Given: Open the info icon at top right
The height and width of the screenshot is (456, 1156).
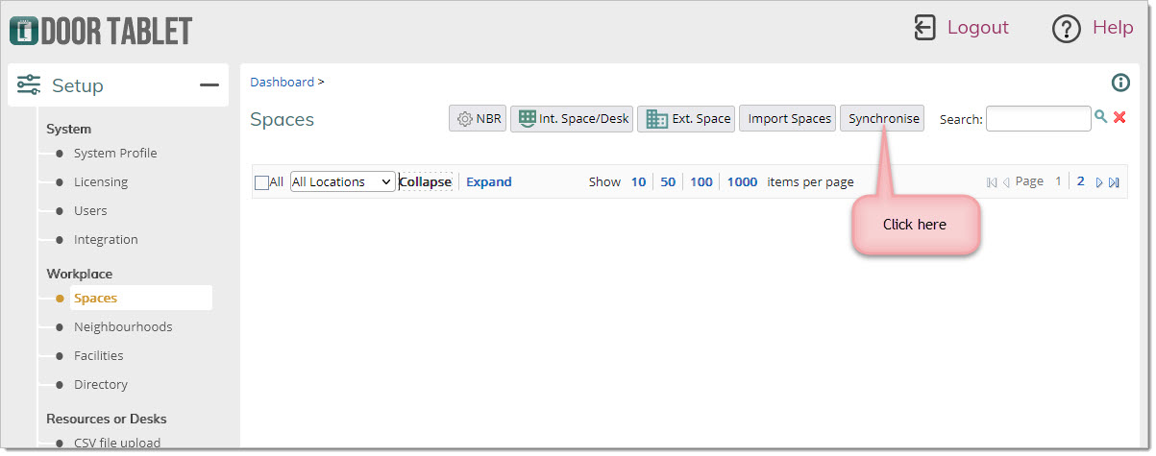Looking at the screenshot, I should pyautogui.click(x=1120, y=83).
